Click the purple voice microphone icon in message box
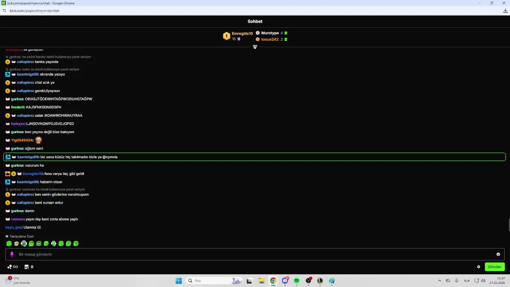 pyautogui.click(x=12, y=254)
